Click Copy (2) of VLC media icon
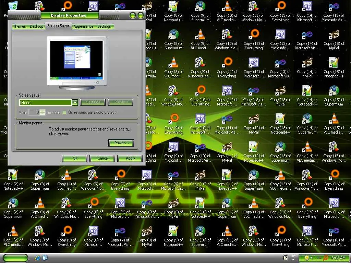 coord(13,231)
